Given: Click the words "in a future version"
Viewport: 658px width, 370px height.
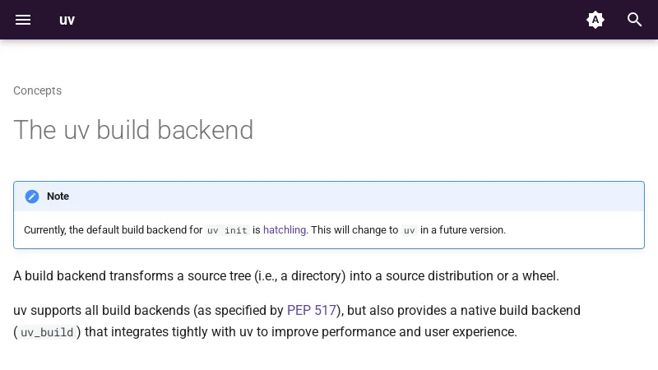Looking at the screenshot, I should coord(463,230).
